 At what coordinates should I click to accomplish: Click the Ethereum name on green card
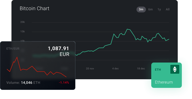pos(164,82)
